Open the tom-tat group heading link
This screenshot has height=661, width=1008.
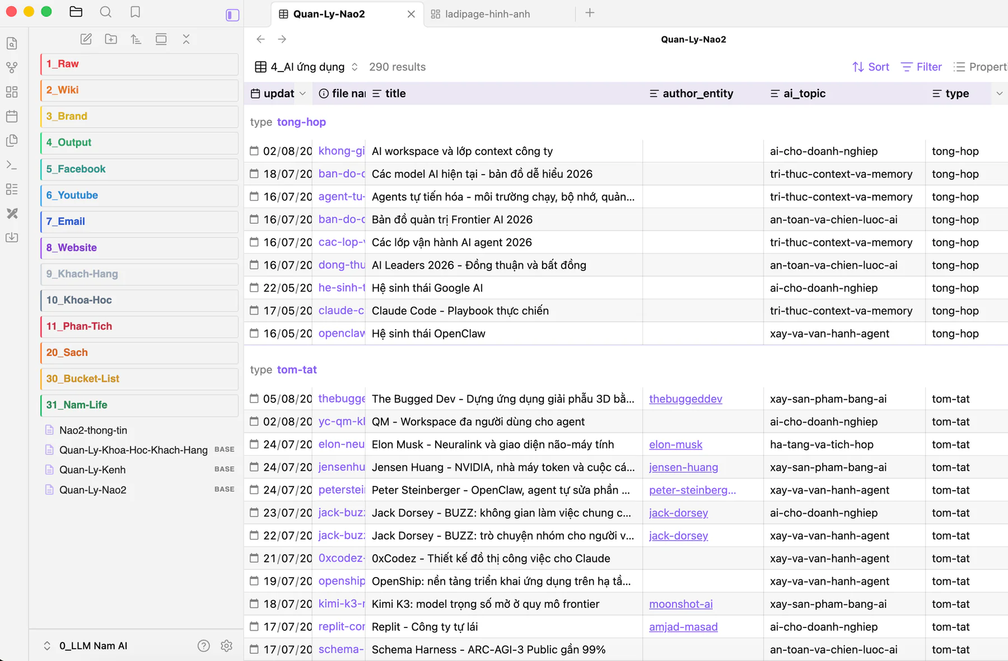[x=297, y=370]
